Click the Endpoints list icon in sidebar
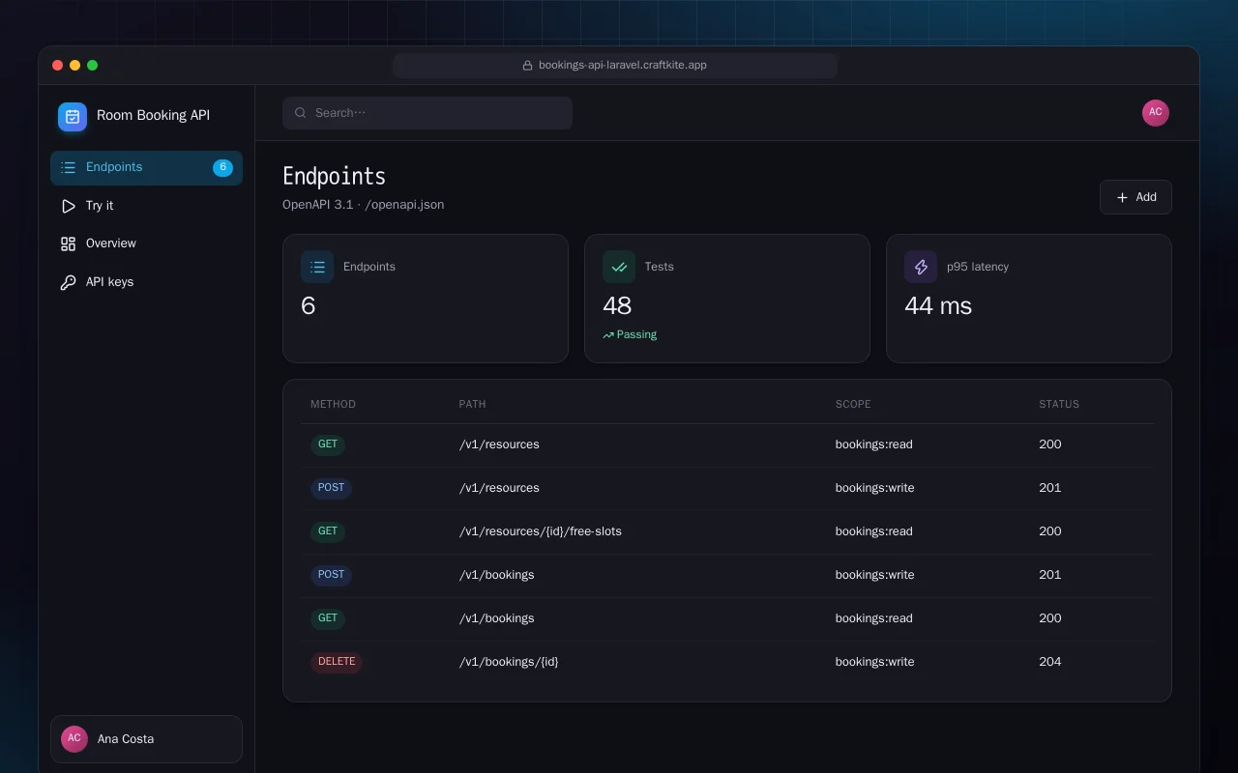 pyautogui.click(x=68, y=168)
